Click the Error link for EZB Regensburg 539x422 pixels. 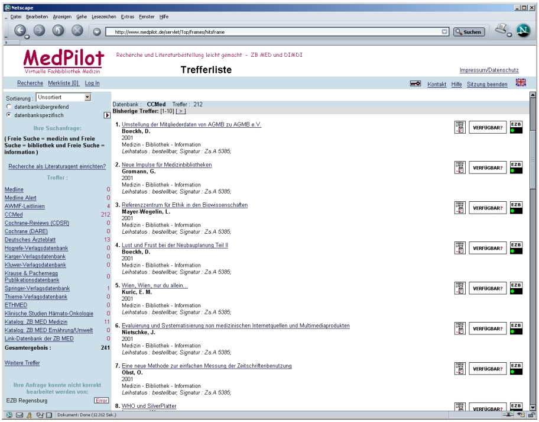coord(102,400)
